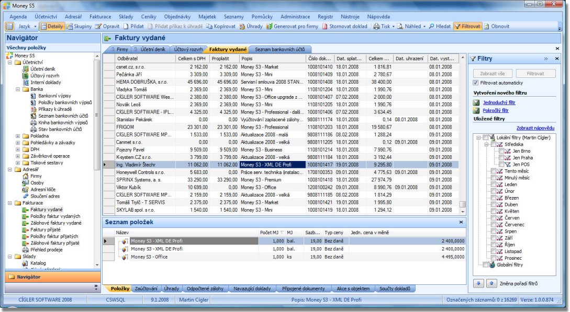Select Bankovní výpisy tree item
Screen dimensions: 570x312
(x=54, y=96)
